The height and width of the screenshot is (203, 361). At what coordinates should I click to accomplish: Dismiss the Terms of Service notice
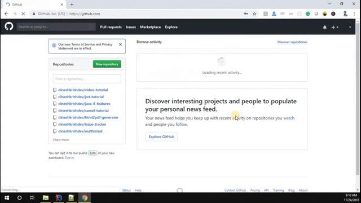tap(120, 45)
